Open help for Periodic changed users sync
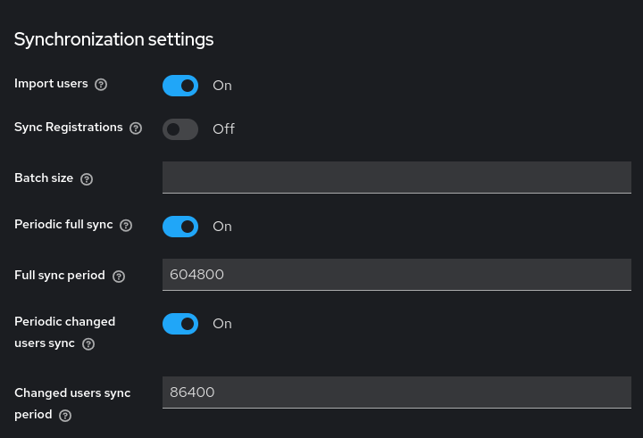 (x=88, y=344)
